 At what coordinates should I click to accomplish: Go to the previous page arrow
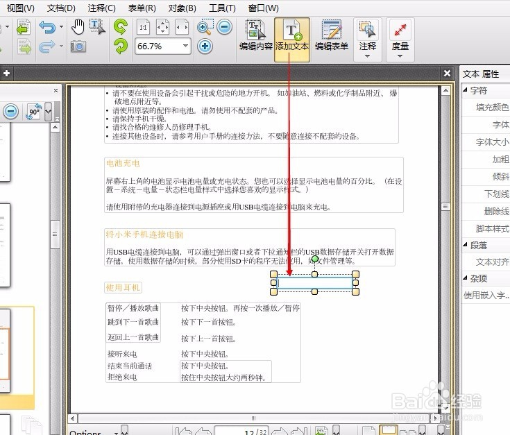pos(203,432)
